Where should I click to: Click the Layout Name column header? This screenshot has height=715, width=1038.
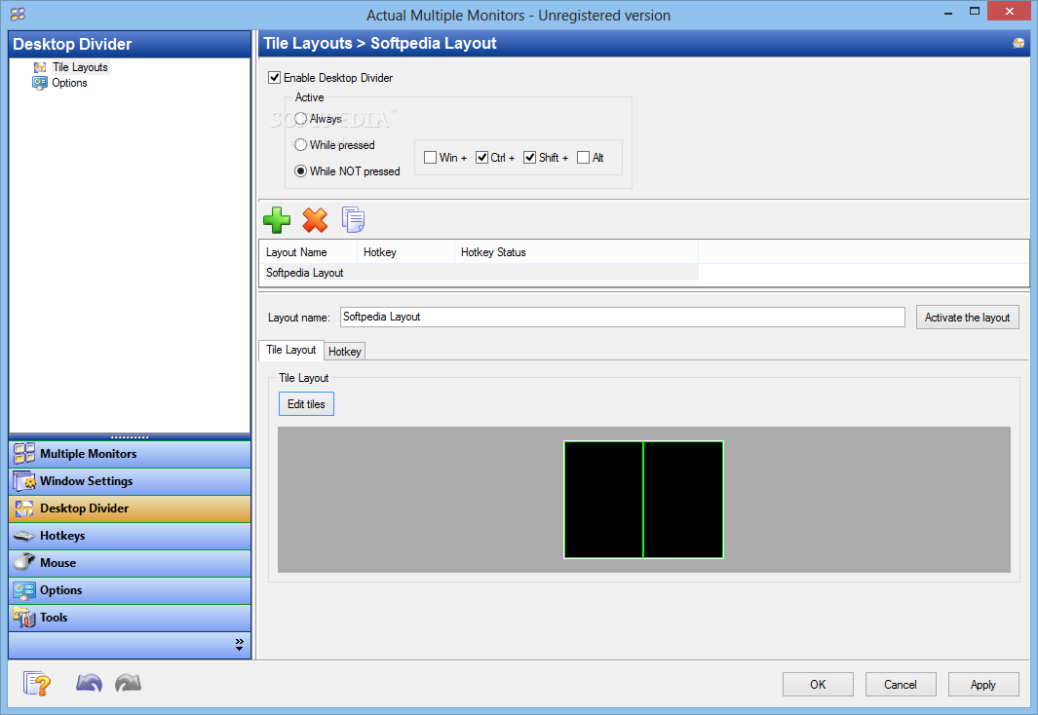pyautogui.click(x=309, y=252)
